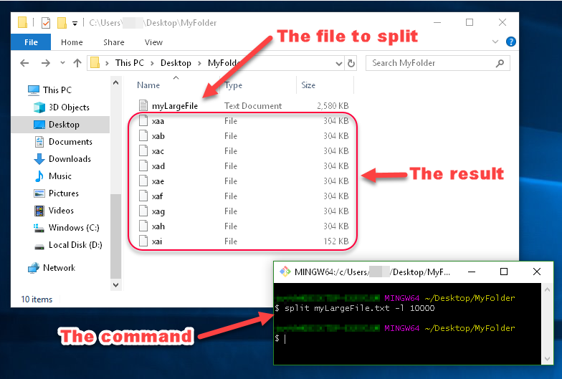The height and width of the screenshot is (379, 562).
Task: Click the New Folder quick access icon
Action: (x=62, y=23)
